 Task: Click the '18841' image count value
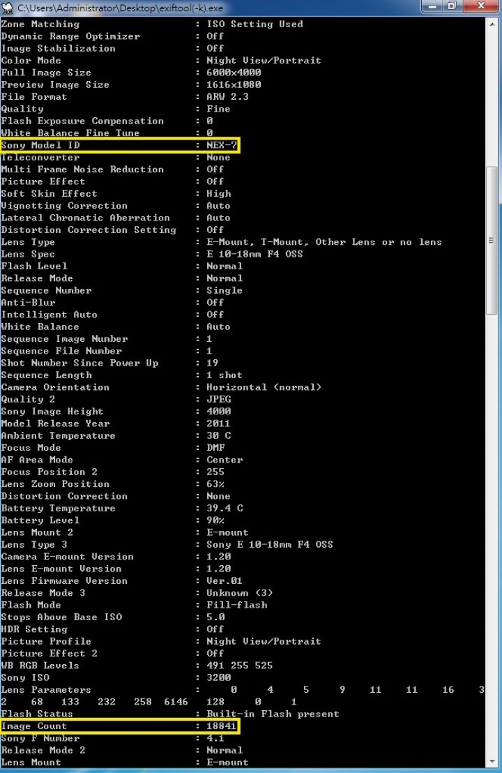221,726
